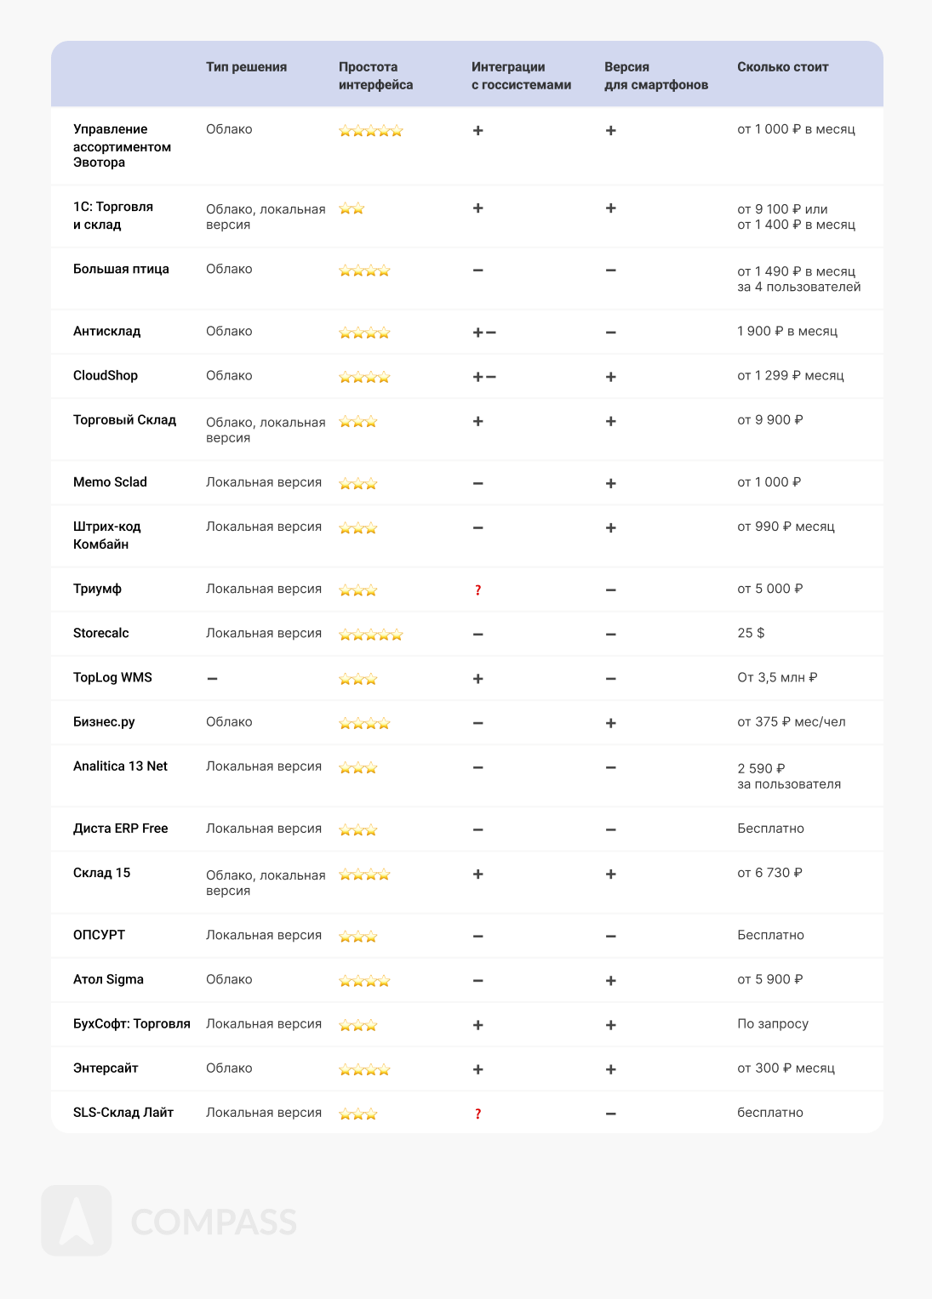Select the 'Сколько стоит' column header
The width and height of the screenshot is (932, 1299).
(x=782, y=67)
